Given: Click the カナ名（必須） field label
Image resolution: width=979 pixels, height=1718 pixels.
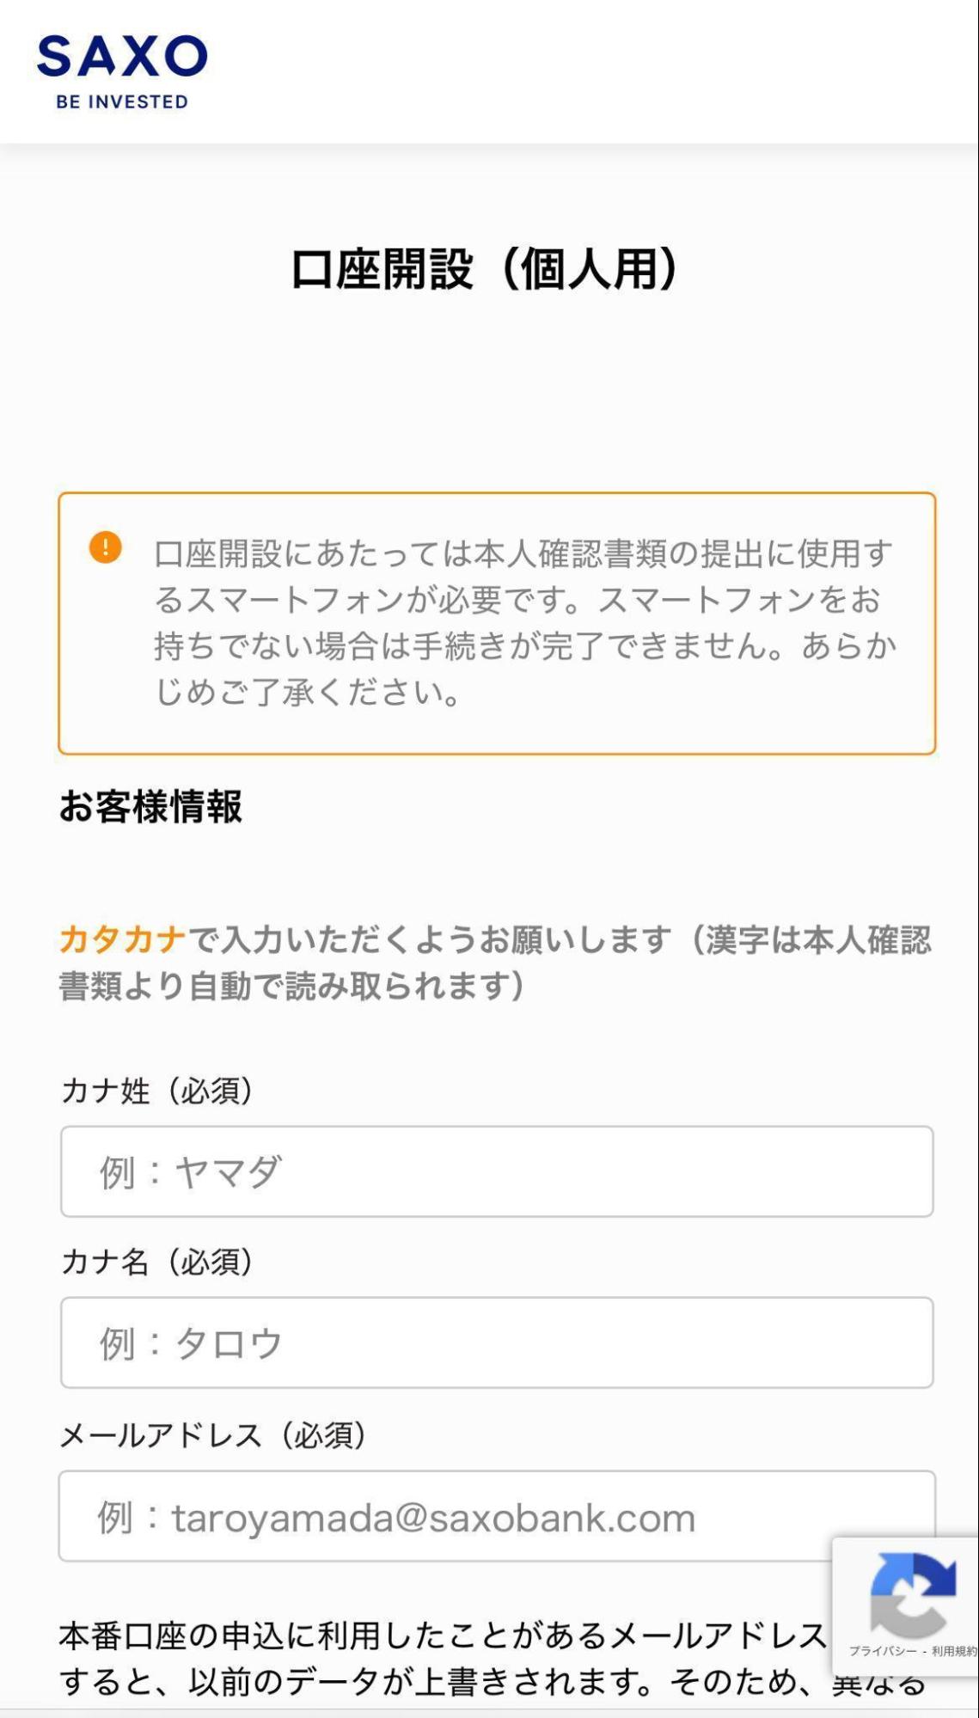Looking at the screenshot, I should click(157, 1262).
